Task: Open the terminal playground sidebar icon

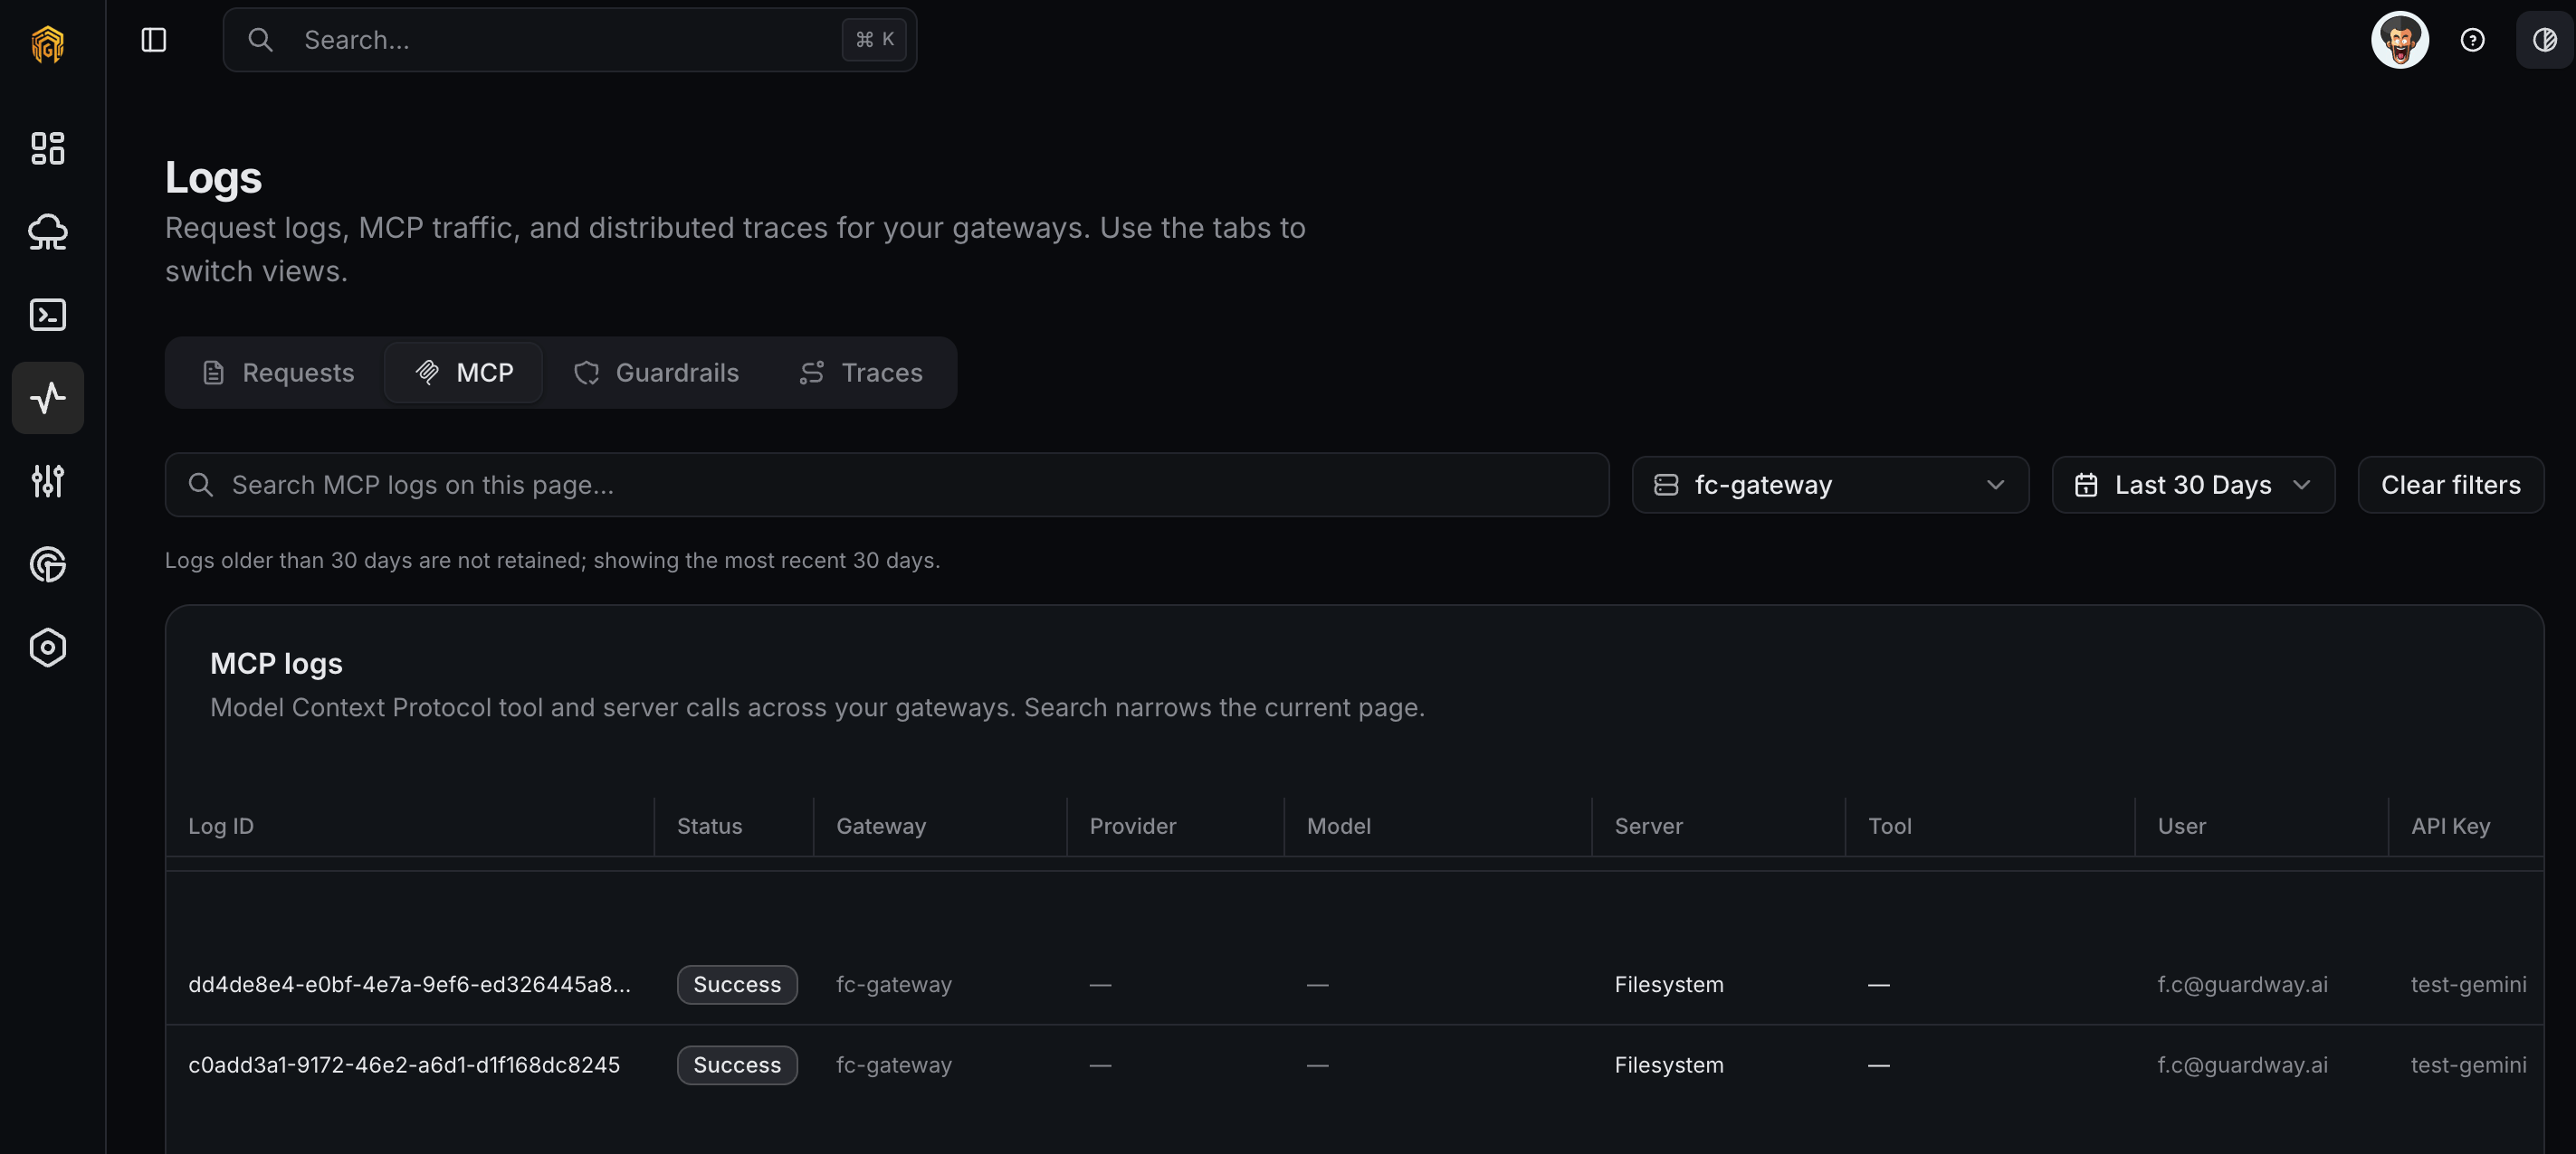Action: 48,315
